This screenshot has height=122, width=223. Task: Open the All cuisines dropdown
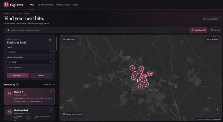click(29, 52)
